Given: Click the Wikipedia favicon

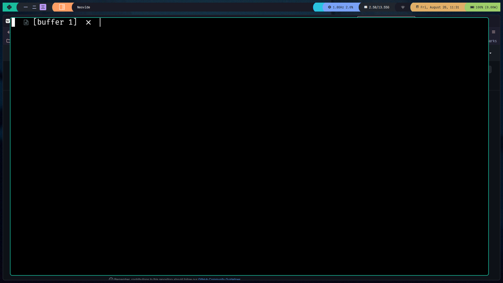Looking at the screenshot, I should click(x=8, y=21).
